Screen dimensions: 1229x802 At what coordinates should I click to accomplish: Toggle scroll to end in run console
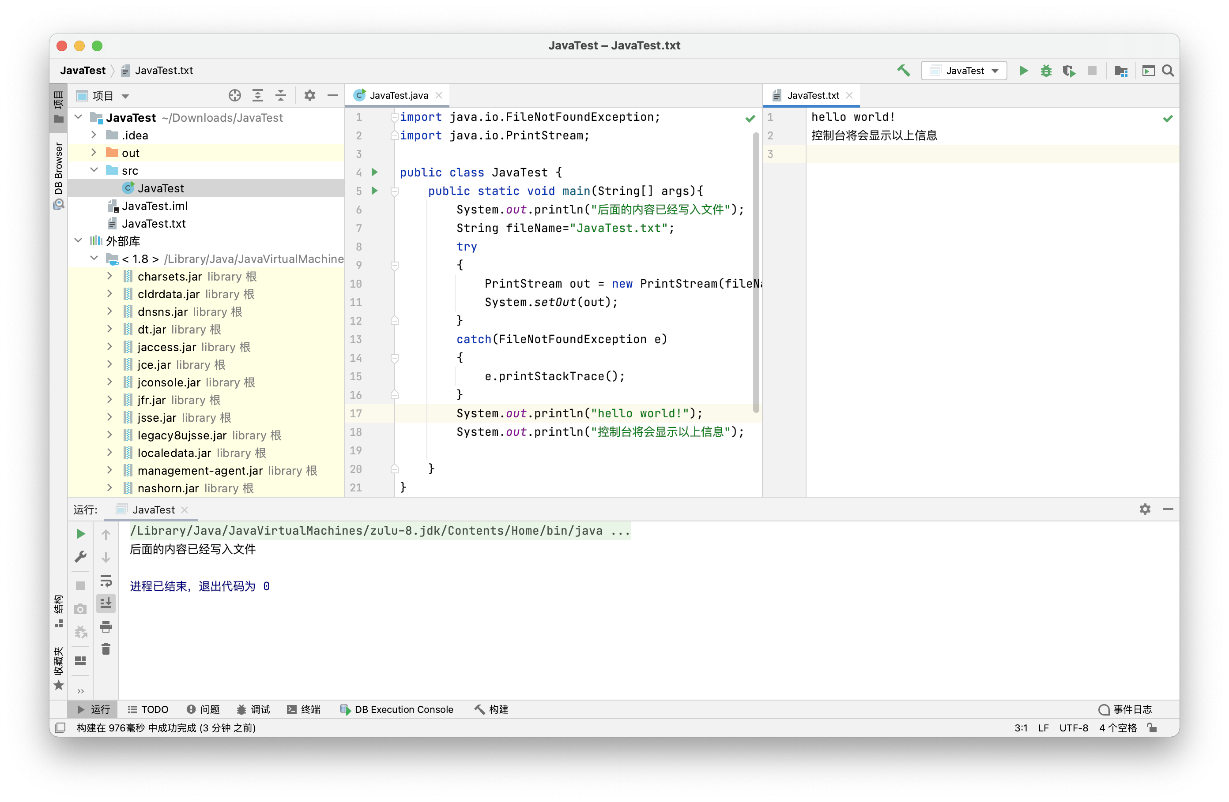pyautogui.click(x=106, y=603)
